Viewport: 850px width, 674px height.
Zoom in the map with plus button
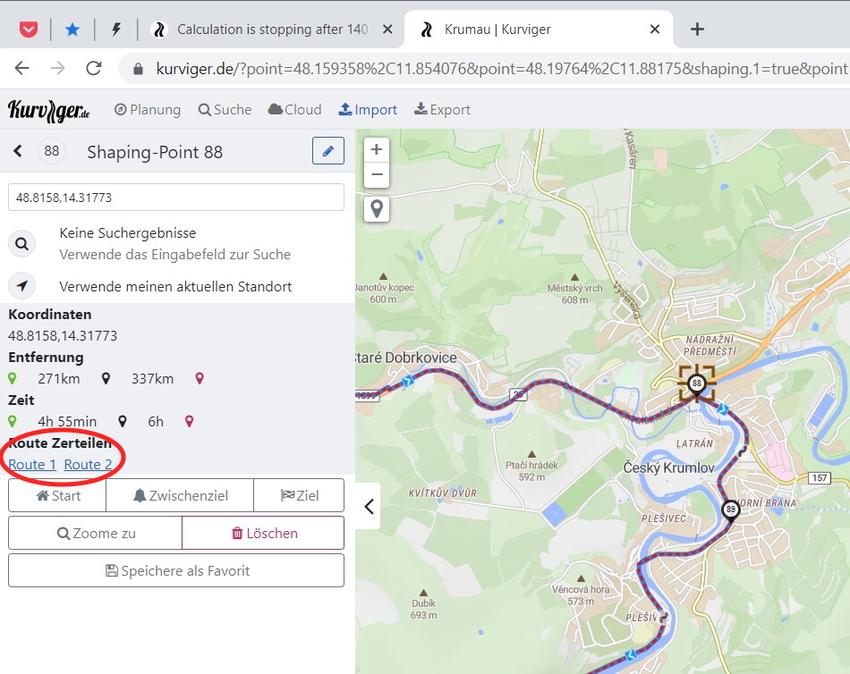click(x=377, y=150)
